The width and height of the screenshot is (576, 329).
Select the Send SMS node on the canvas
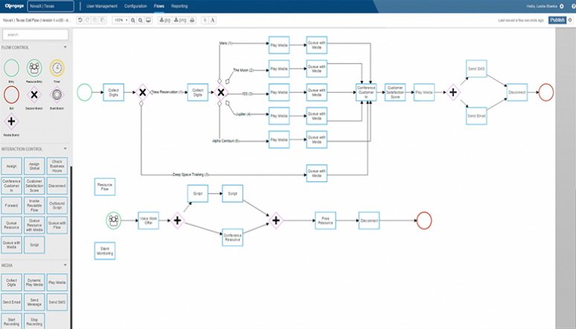coord(476,68)
